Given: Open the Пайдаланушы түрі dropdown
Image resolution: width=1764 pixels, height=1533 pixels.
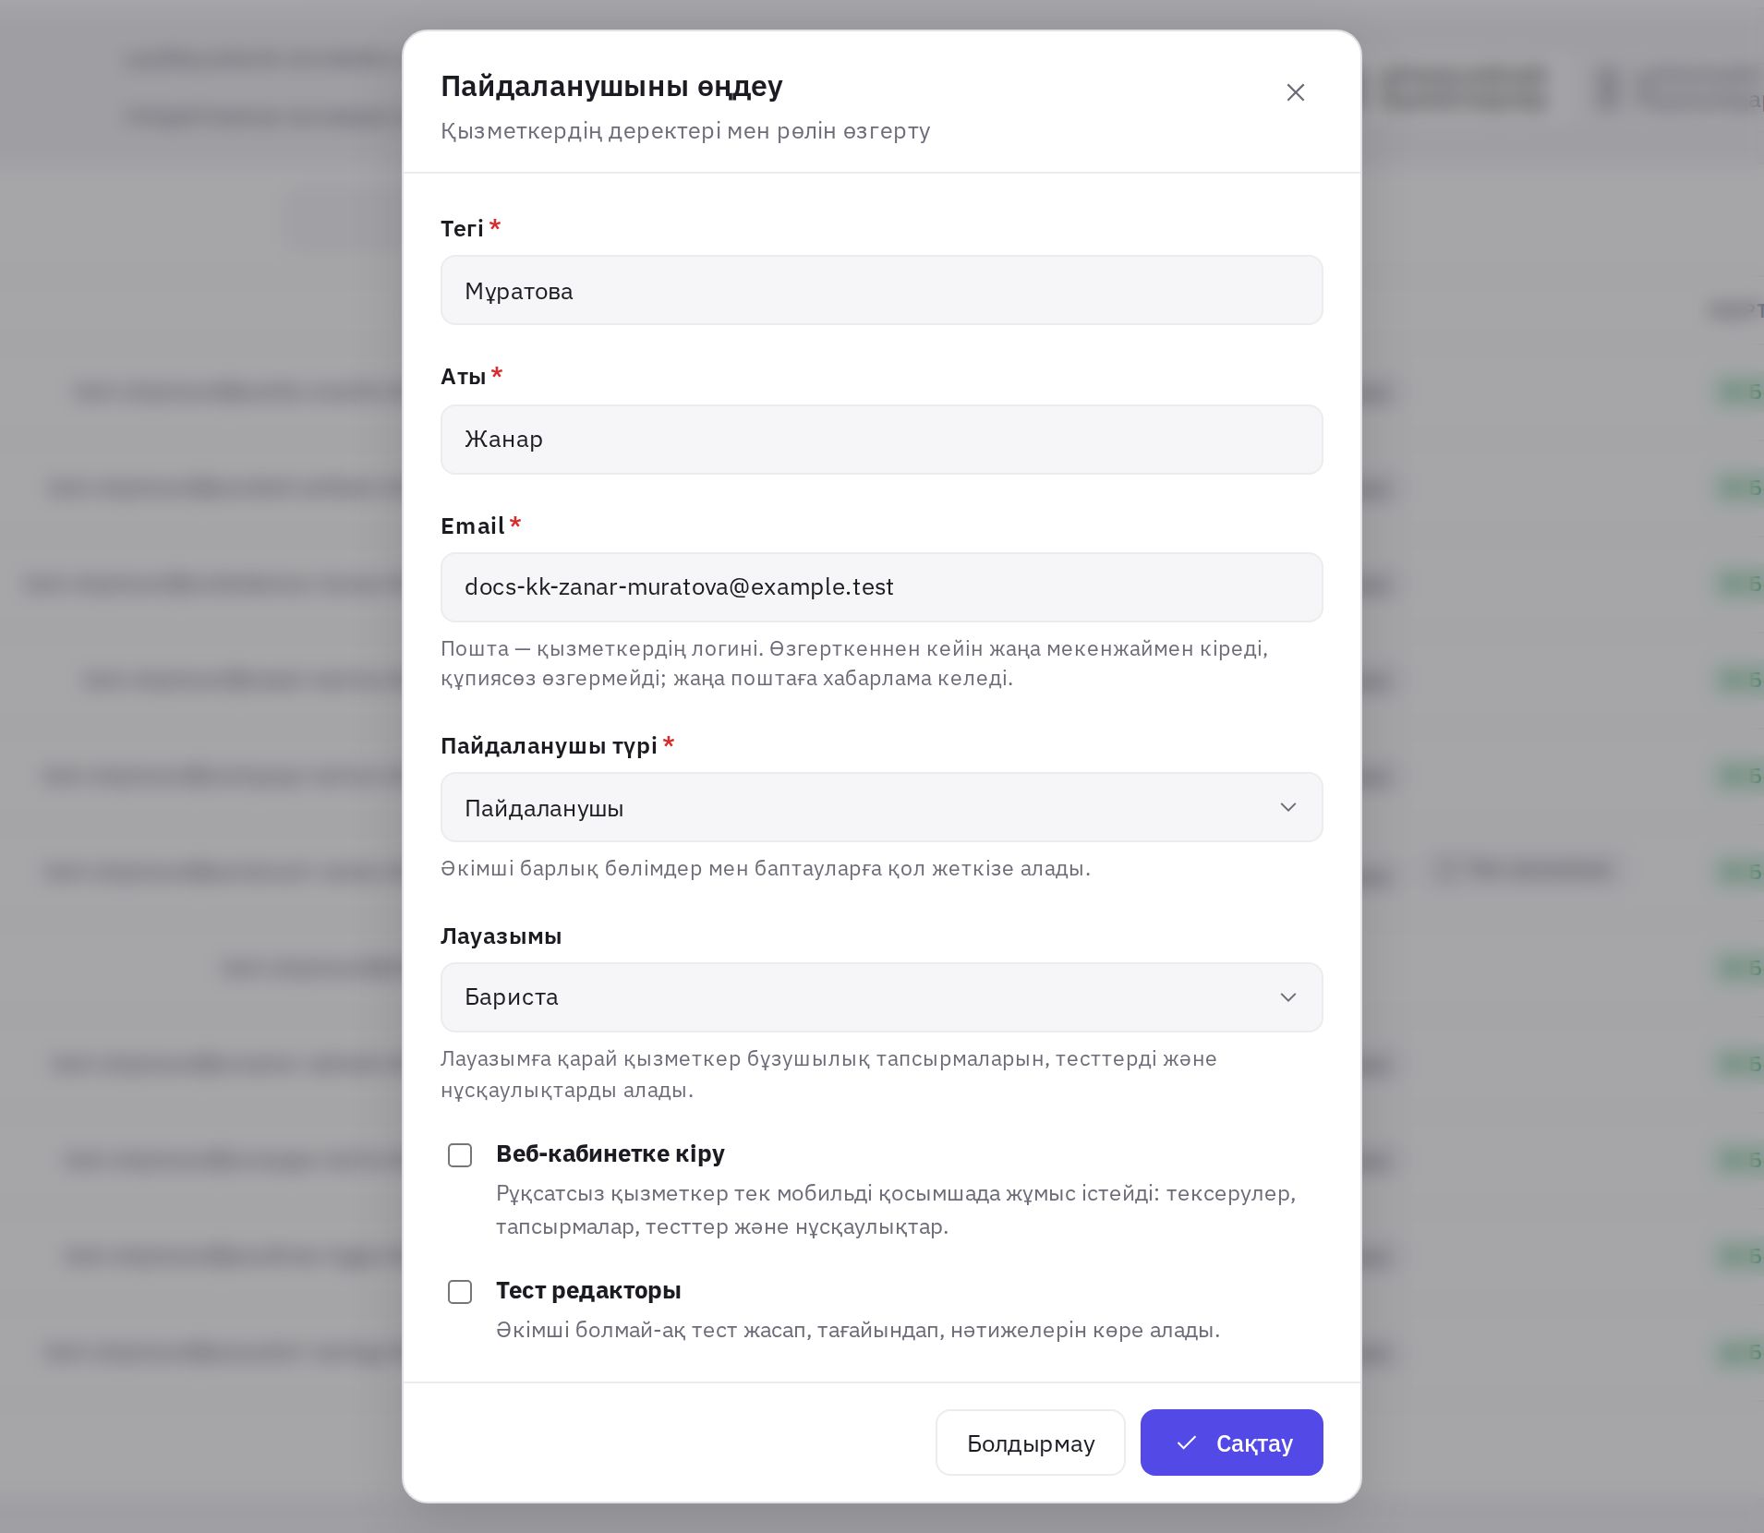Looking at the screenshot, I should point(881,807).
